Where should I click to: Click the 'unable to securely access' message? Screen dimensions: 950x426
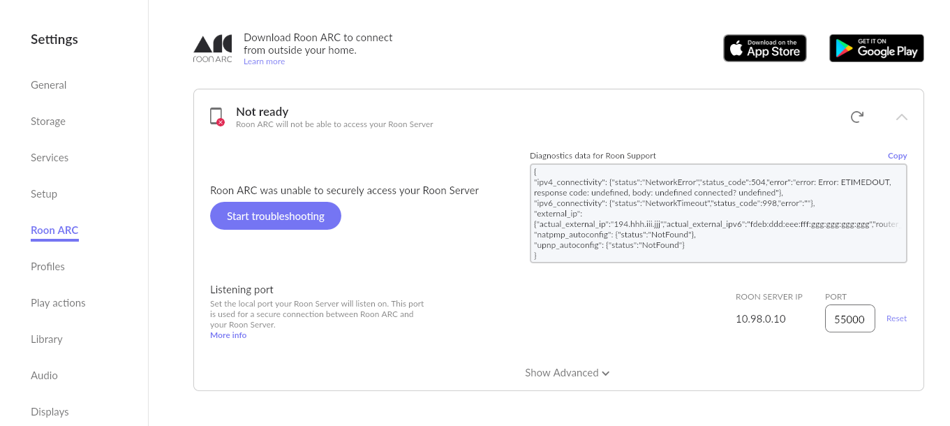tap(345, 190)
